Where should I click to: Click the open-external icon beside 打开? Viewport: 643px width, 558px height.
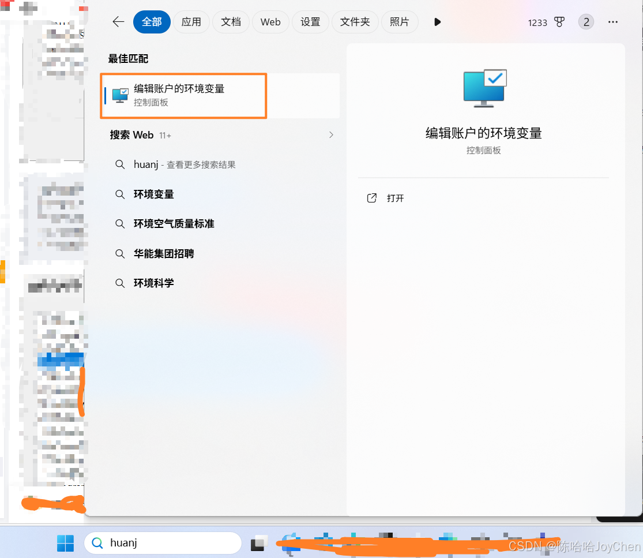pos(371,198)
